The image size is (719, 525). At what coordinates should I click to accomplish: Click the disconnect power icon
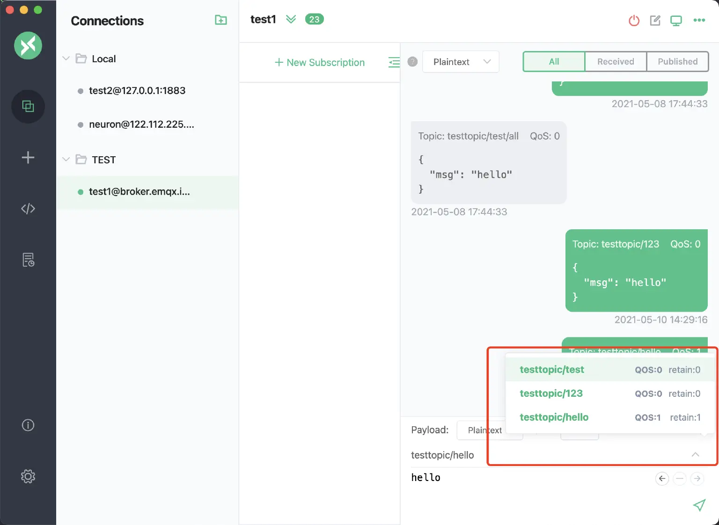(634, 21)
